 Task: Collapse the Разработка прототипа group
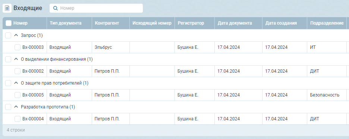pyautogui.click(x=16, y=107)
